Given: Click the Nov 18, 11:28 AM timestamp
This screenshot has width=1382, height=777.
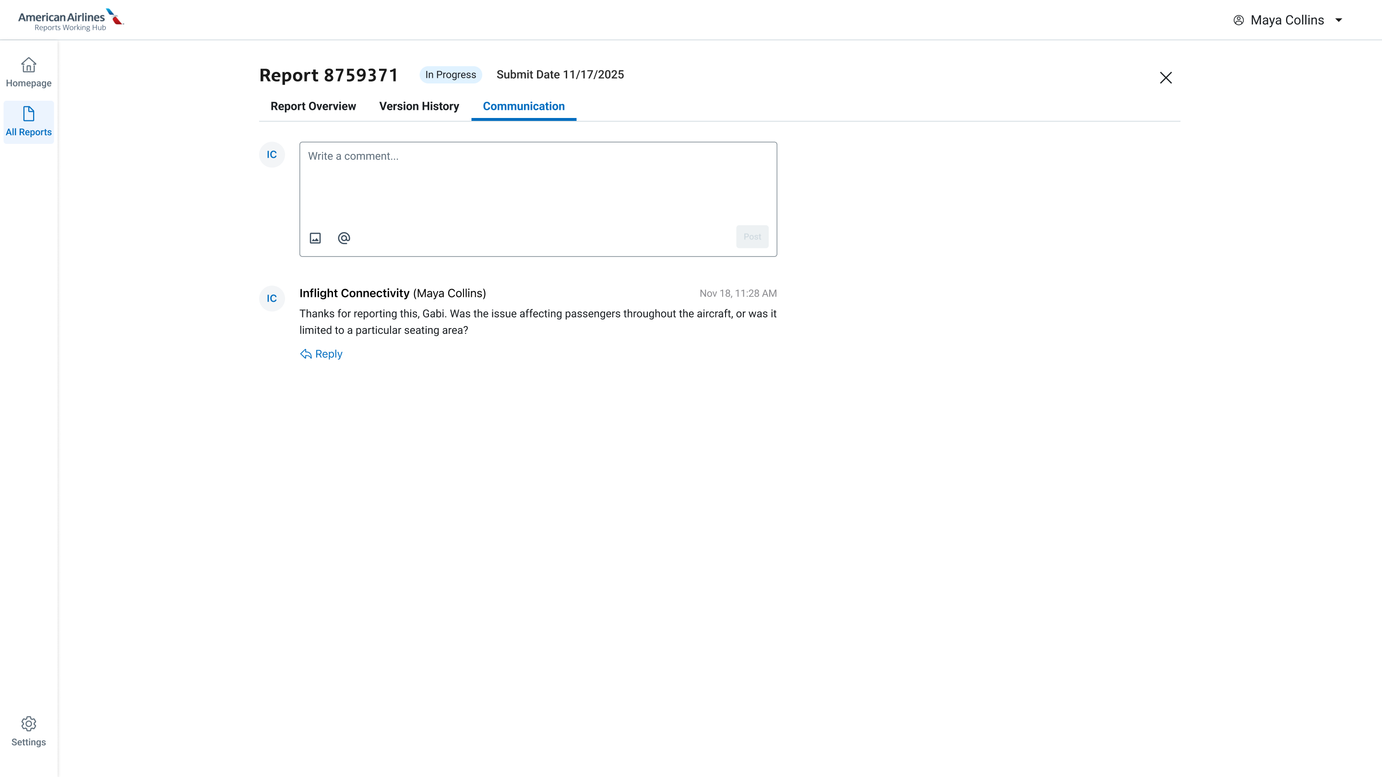Looking at the screenshot, I should pyautogui.click(x=738, y=294).
